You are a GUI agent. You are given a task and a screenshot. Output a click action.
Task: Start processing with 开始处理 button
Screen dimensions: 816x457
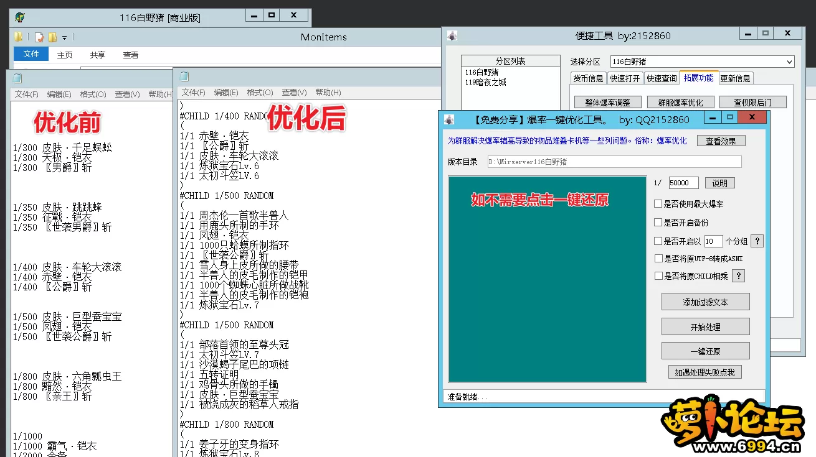coord(705,326)
